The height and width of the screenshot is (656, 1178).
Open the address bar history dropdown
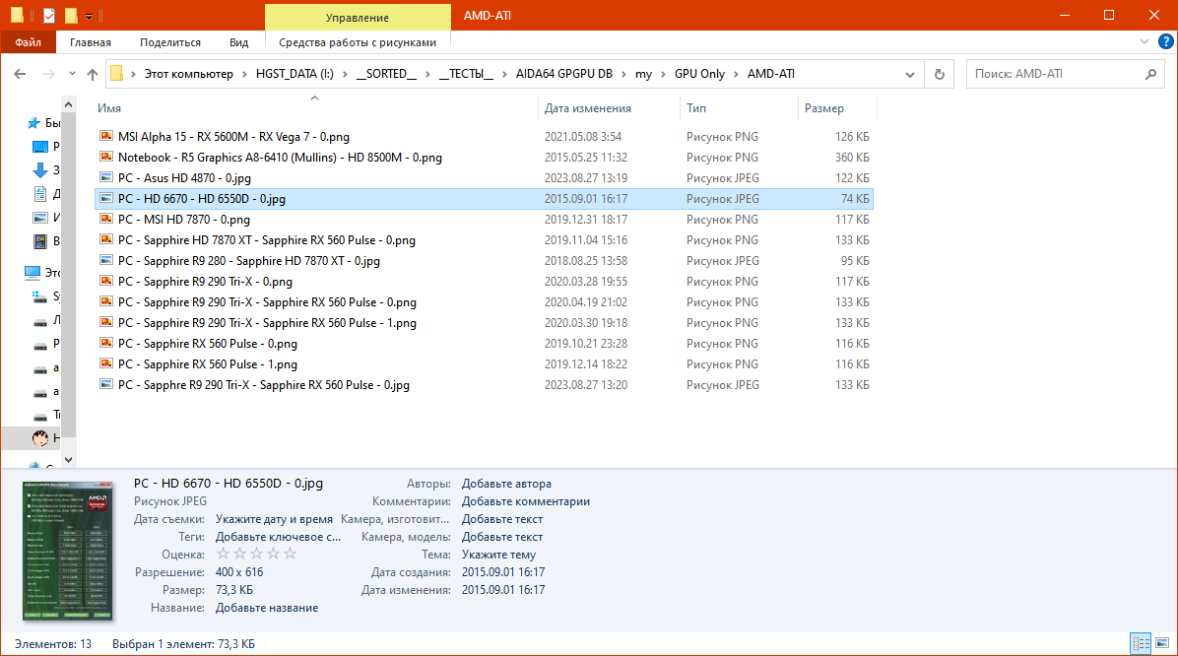[910, 74]
